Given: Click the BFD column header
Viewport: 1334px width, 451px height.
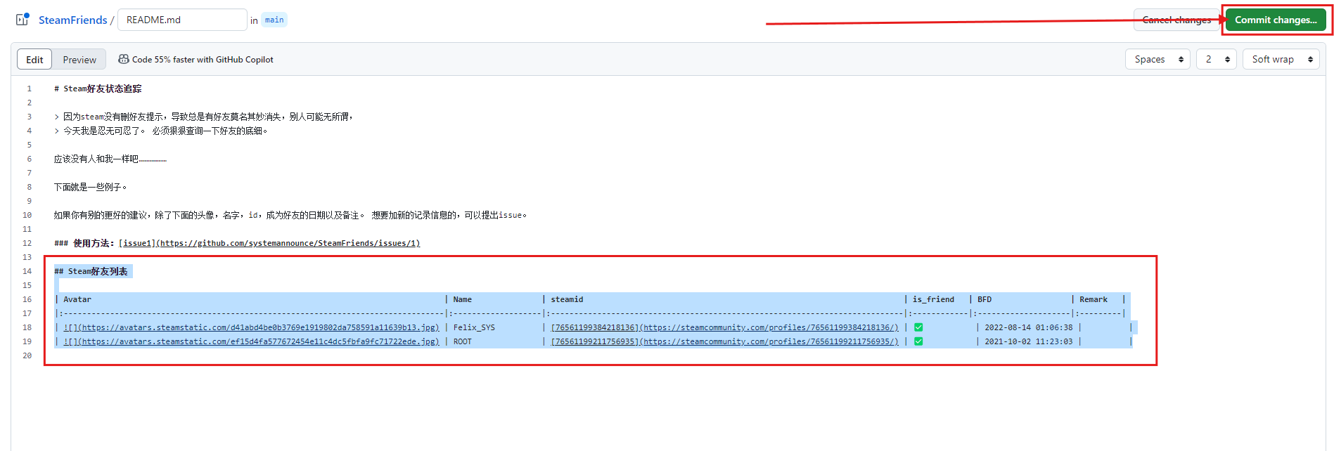Looking at the screenshot, I should [985, 299].
